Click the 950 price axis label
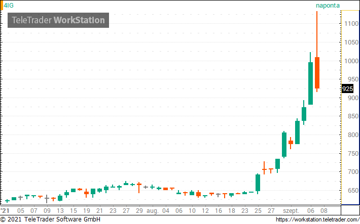 point(353,79)
